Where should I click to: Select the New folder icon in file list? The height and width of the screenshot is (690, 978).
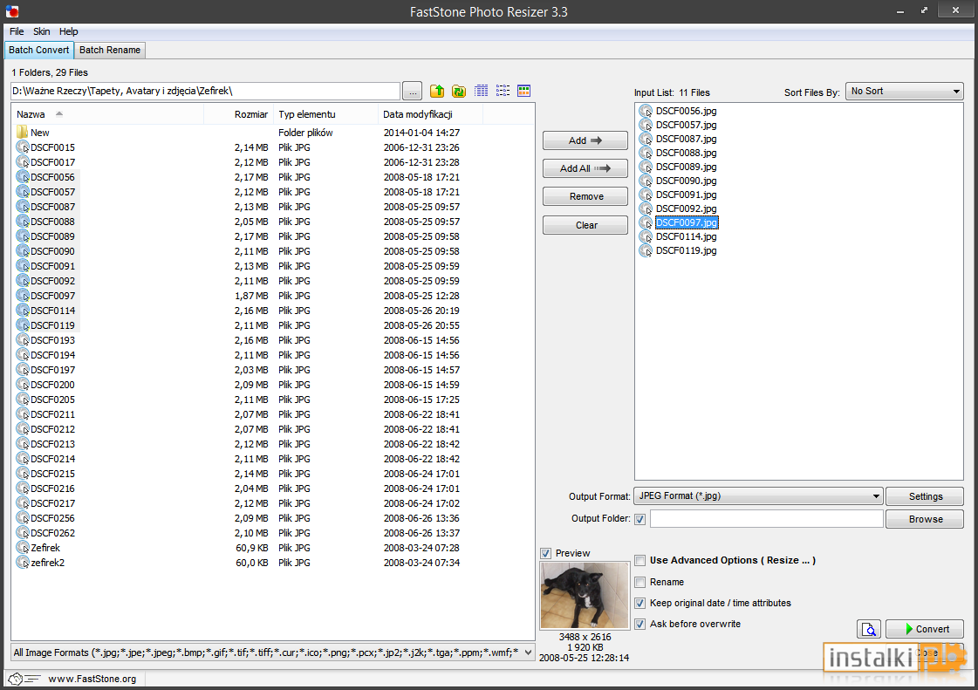23,133
